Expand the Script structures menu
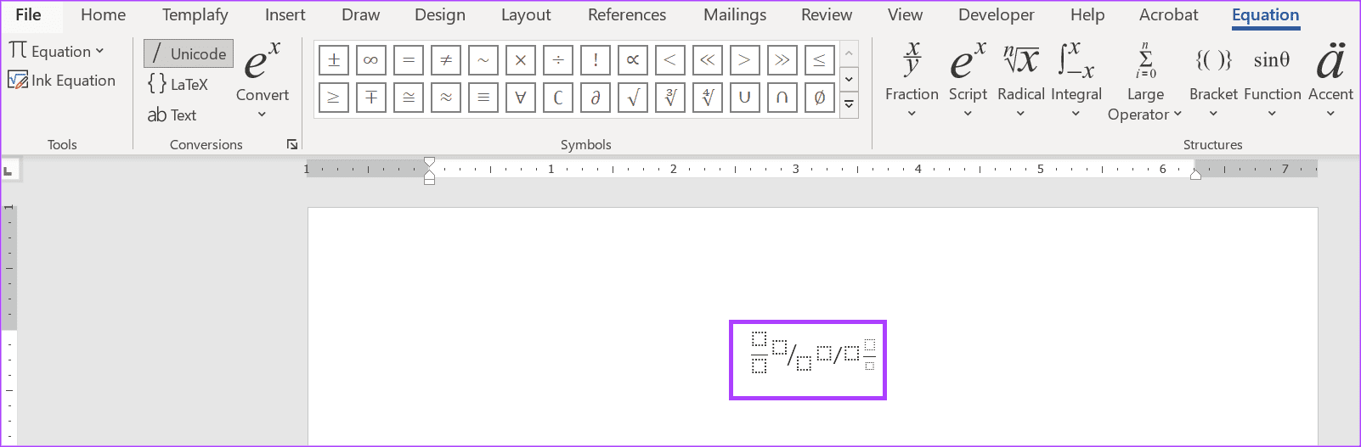 pos(968,81)
